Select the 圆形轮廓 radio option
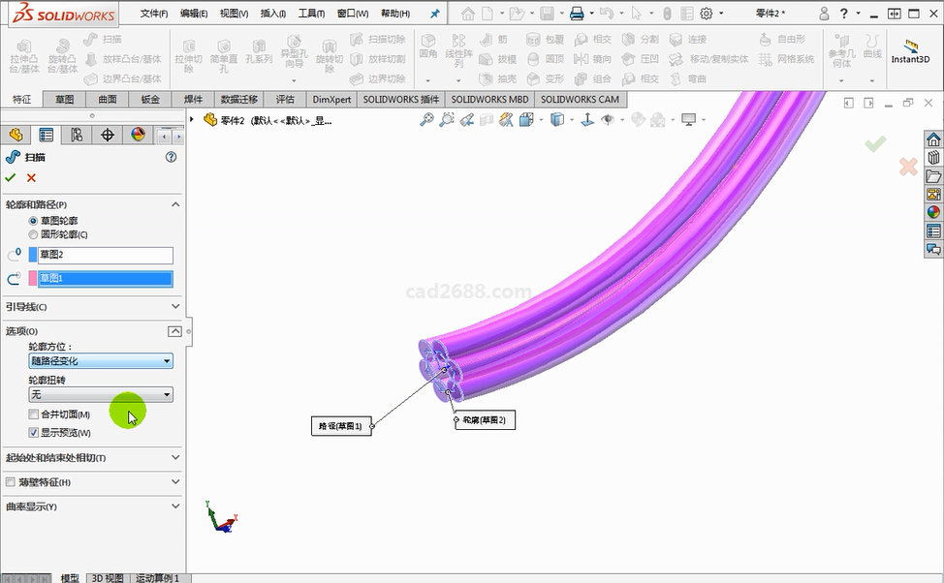Viewport: 944px width, 583px height. tap(34, 234)
